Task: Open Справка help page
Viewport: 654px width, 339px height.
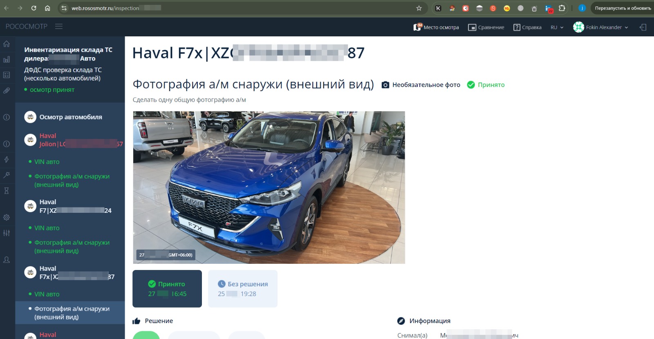Action: (x=527, y=27)
